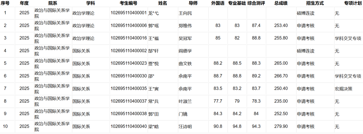Select total score 279.90 cell
This screenshot has height=134, width=363.
[281, 126]
